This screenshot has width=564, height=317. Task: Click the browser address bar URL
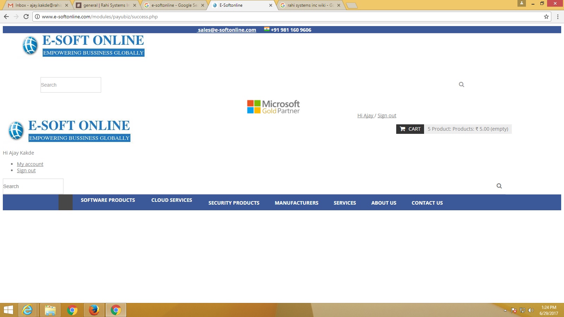pos(100,17)
